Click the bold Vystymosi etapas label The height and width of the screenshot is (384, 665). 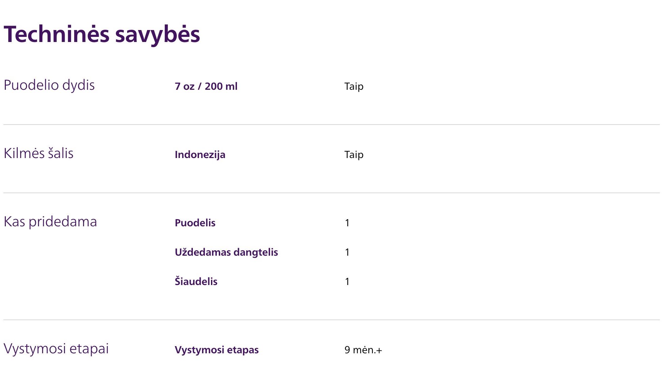[x=216, y=350]
